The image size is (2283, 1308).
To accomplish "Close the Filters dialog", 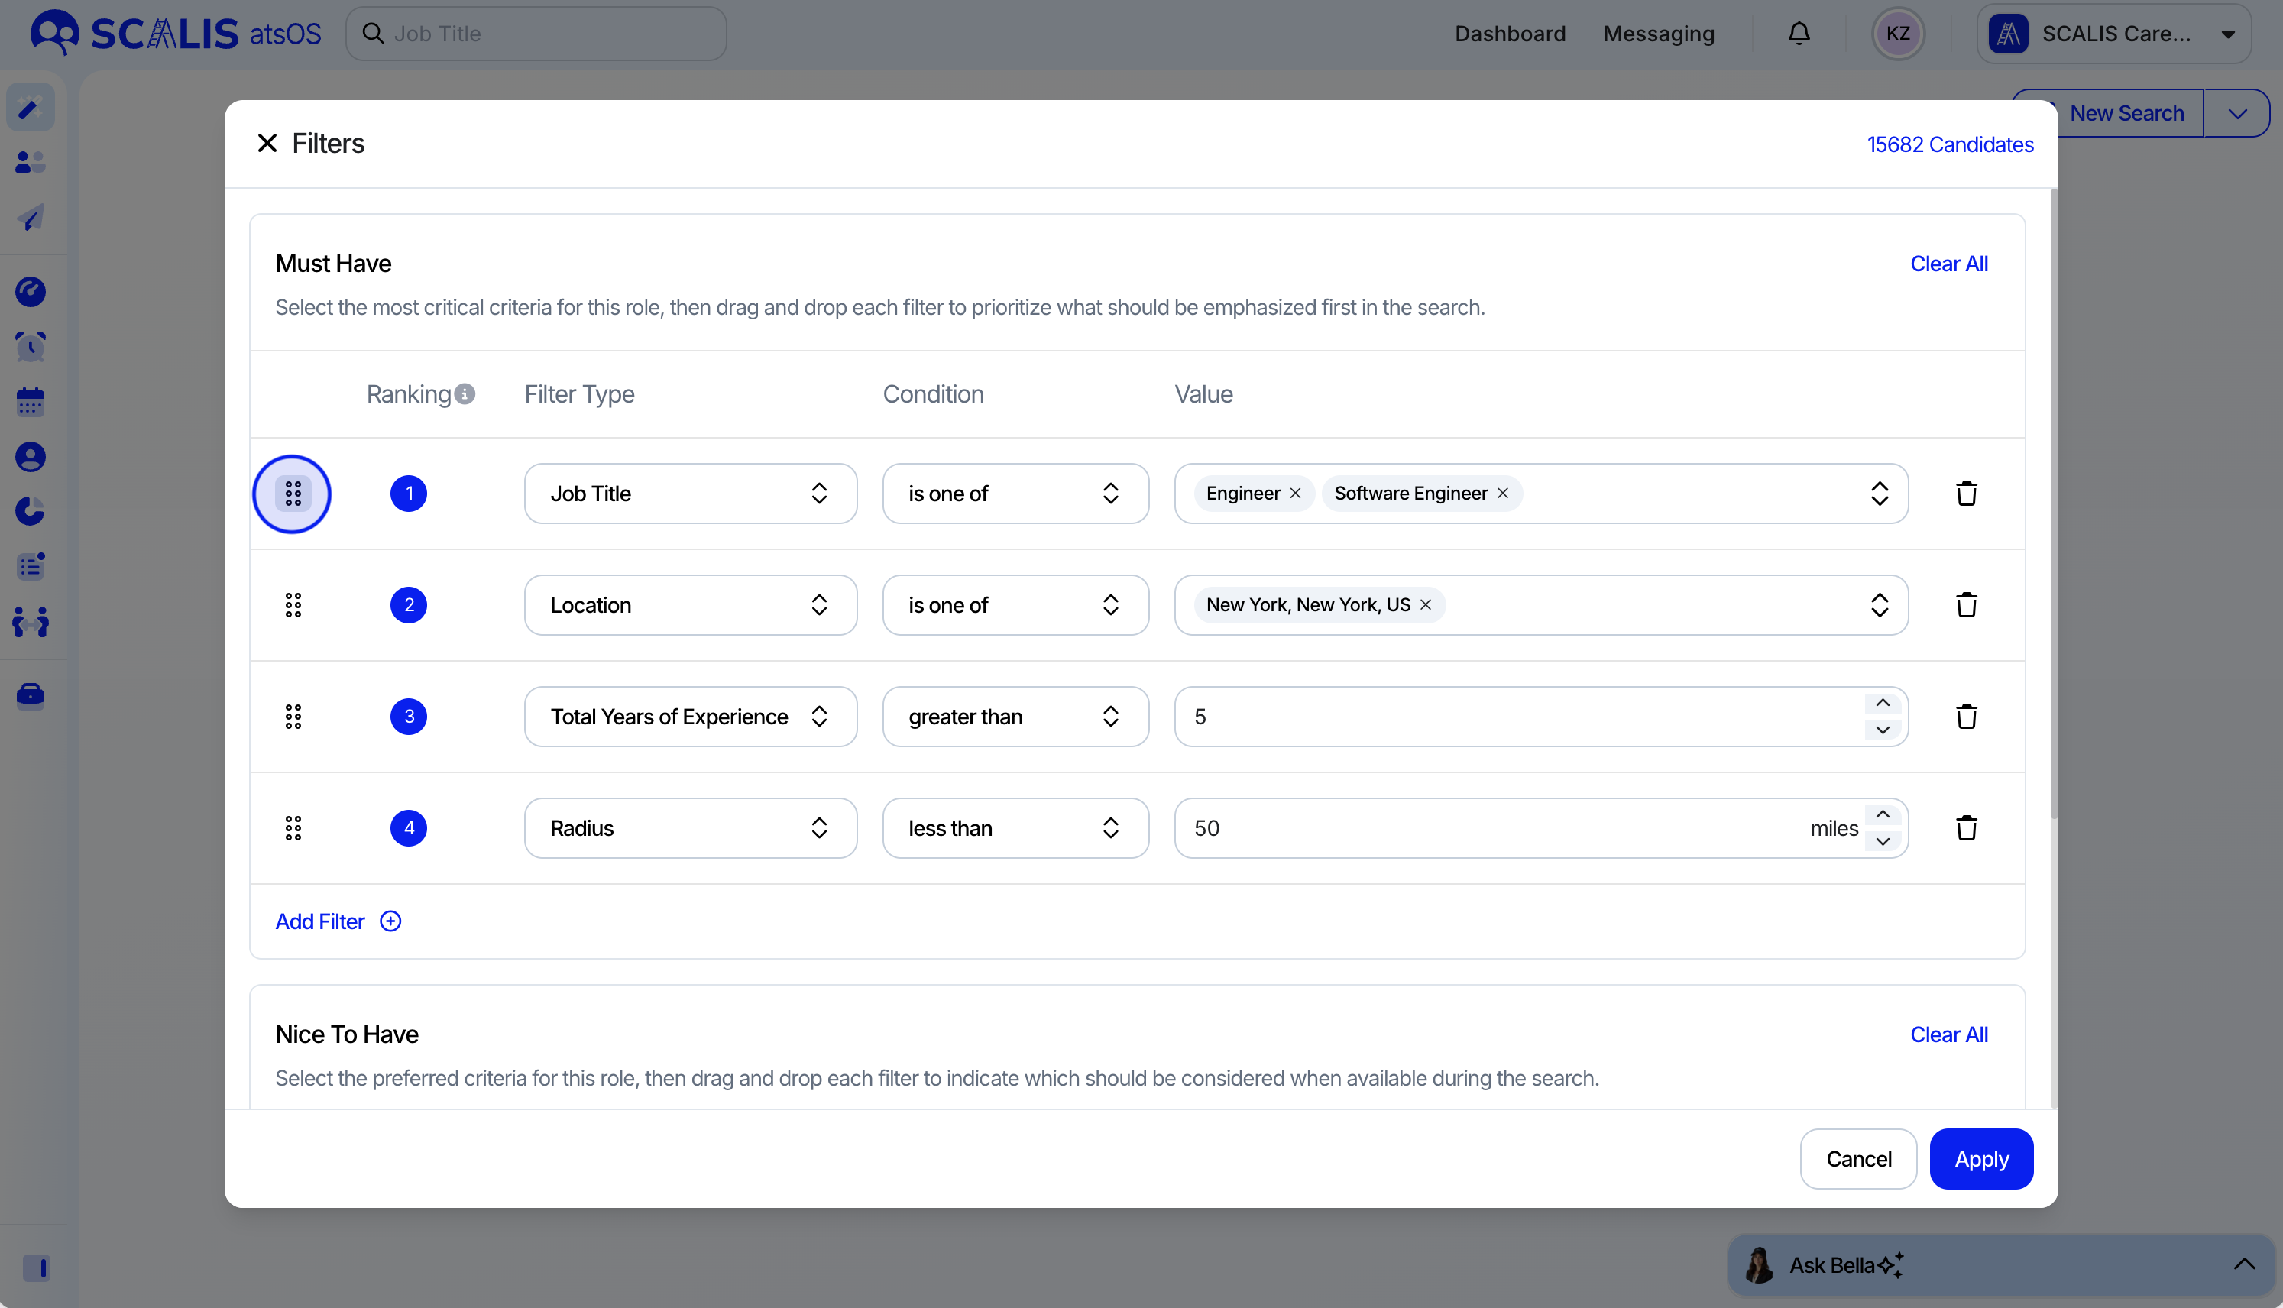I will [x=267, y=143].
